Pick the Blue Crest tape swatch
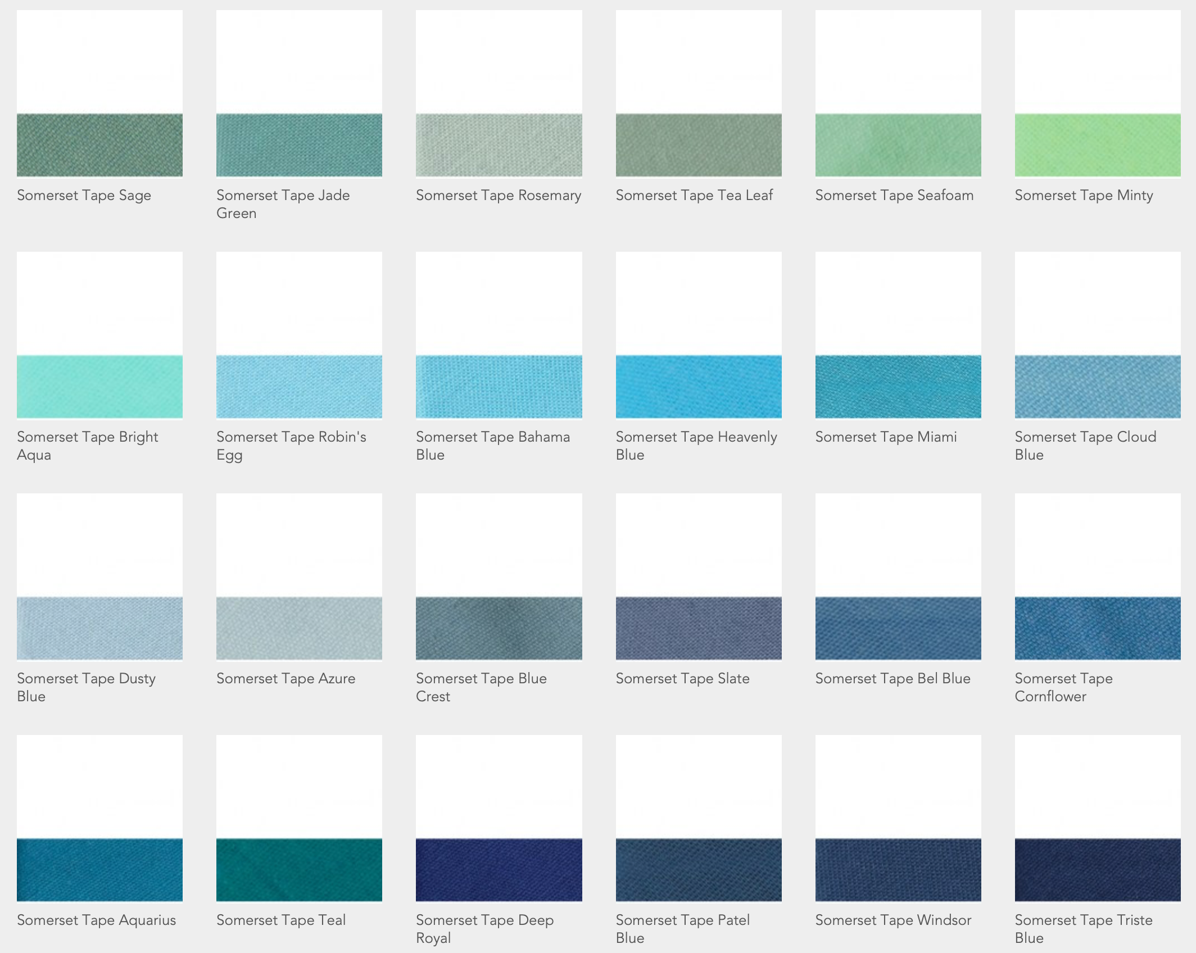This screenshot has width=1196, height=953. 499,628
